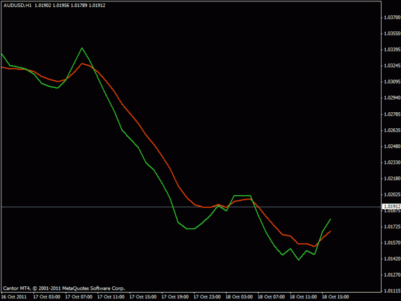
Task: Click the 16 Oct 2011 date label
Action: (x=14, y=297)
